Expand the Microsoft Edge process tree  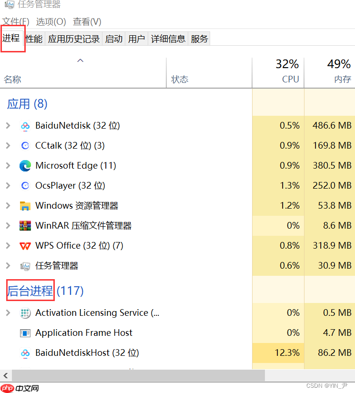click(8, 166)
